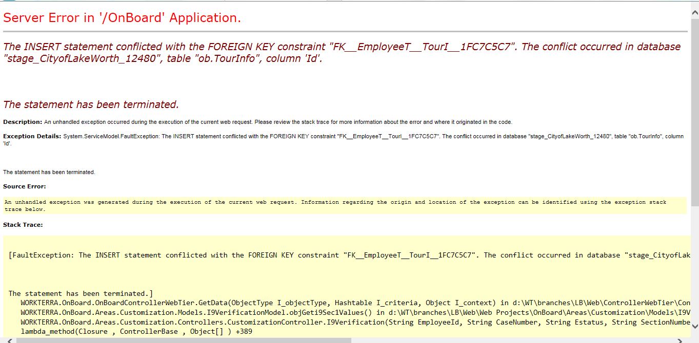The width and height of the screenshot is (699, 343).
Task: Click the 'Server Error in /OnBoard Application' heading
Action: coord(122,18)
